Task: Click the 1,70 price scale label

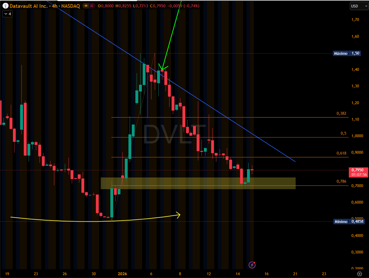Action: [355, 20]
